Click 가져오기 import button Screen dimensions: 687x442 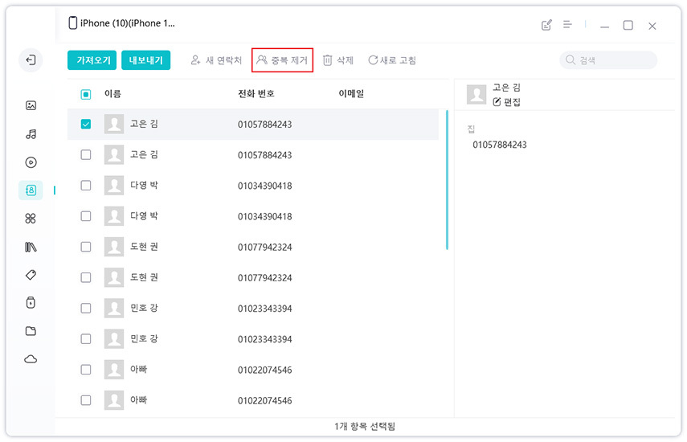92,60
